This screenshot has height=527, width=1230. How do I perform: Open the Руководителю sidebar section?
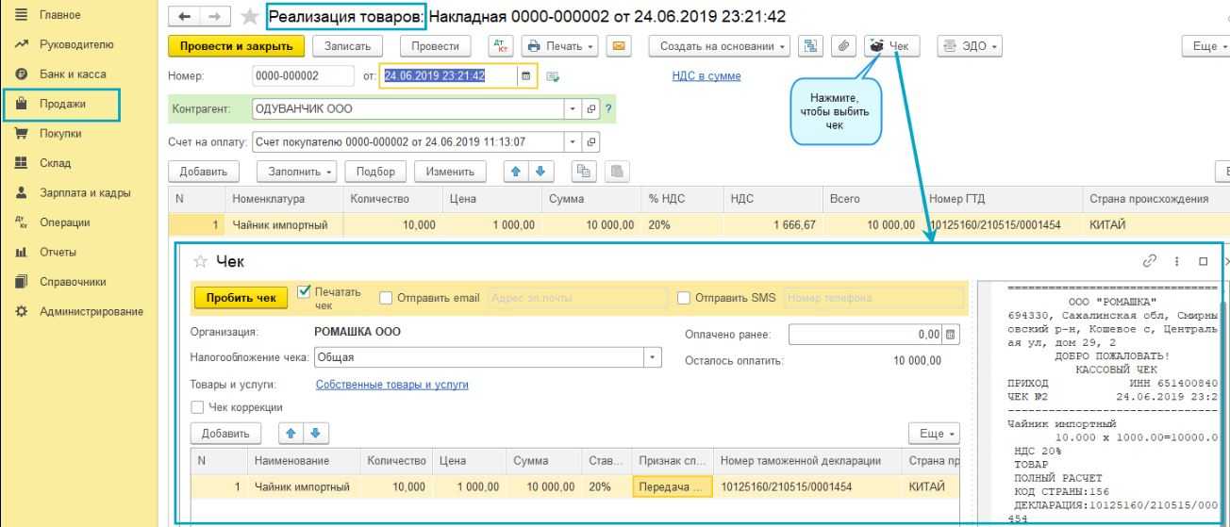click(78, 45)
